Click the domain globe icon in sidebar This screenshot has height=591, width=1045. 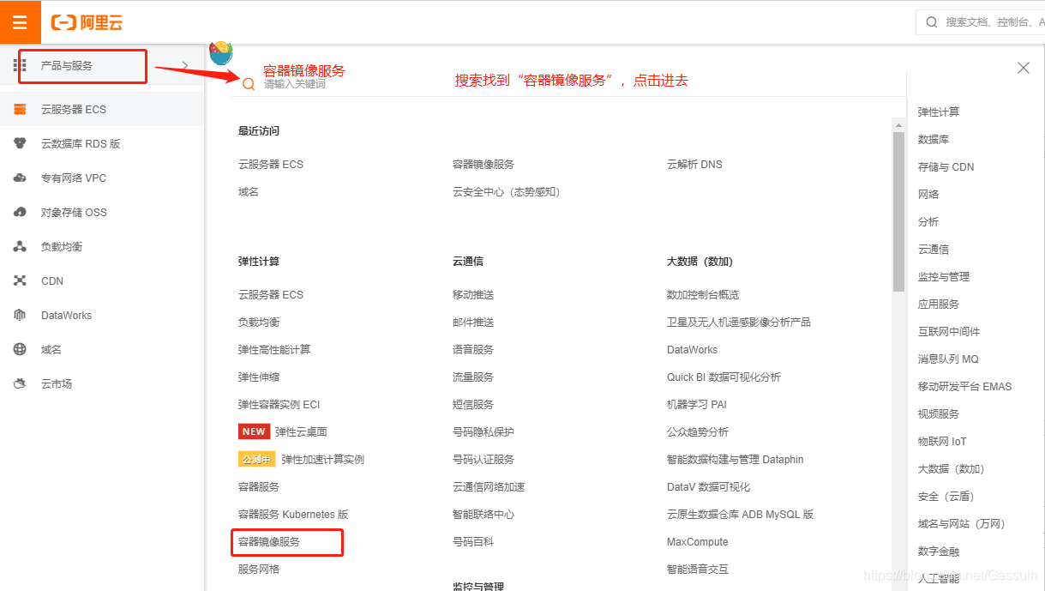20,349
